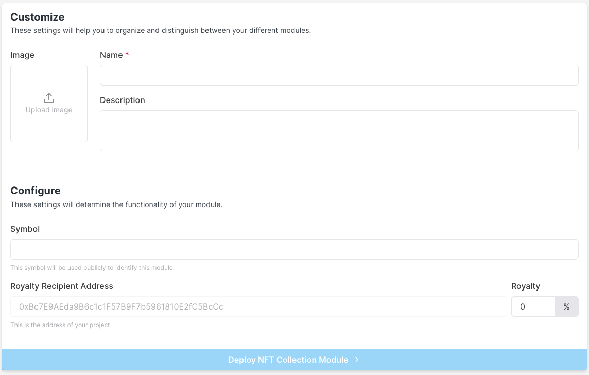Click the Configure heading

[36, 191]
